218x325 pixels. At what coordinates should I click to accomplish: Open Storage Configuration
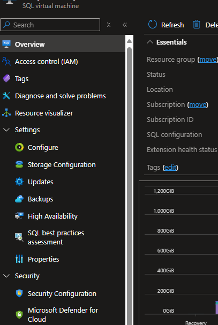pyautogui.click(x=63, y=164)
